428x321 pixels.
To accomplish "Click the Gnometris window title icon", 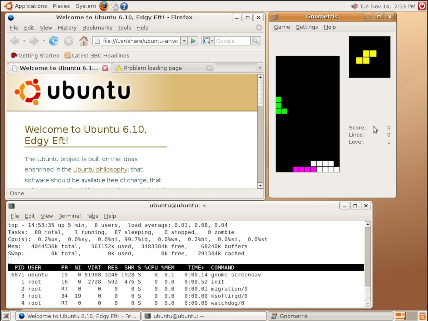I will point(275,17).
